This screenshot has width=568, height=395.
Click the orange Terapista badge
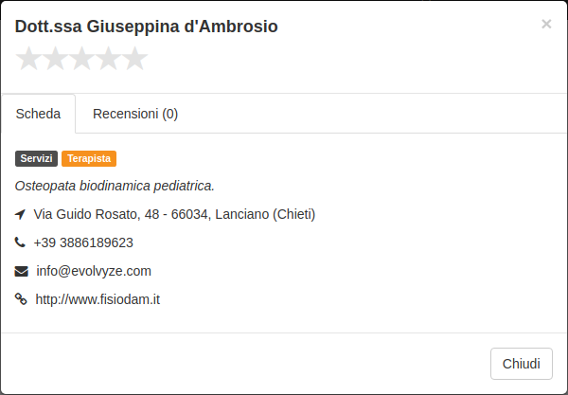click(x=89, y=159)
